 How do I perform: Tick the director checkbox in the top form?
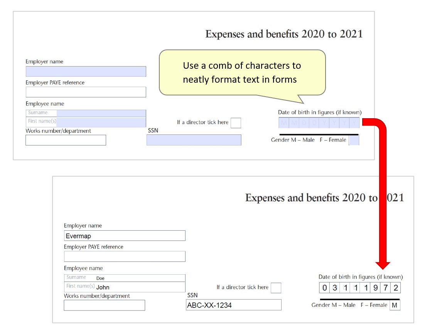[x=236, y=122]
